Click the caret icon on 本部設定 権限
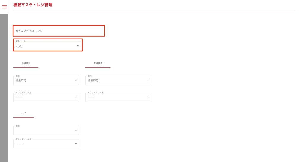Viewport: 304px width, 166px height. pyautogui.click(x=76, y=80)
